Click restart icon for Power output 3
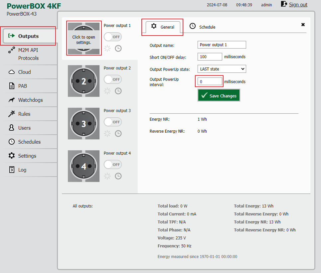This screenshot has width=321, height=273. (x=107, y=134)
